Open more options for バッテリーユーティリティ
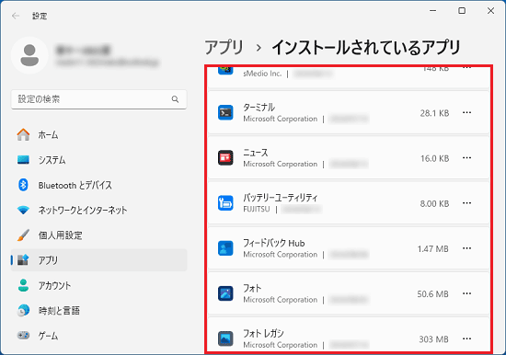The image size is (506, 355). [x=466, y=203]
